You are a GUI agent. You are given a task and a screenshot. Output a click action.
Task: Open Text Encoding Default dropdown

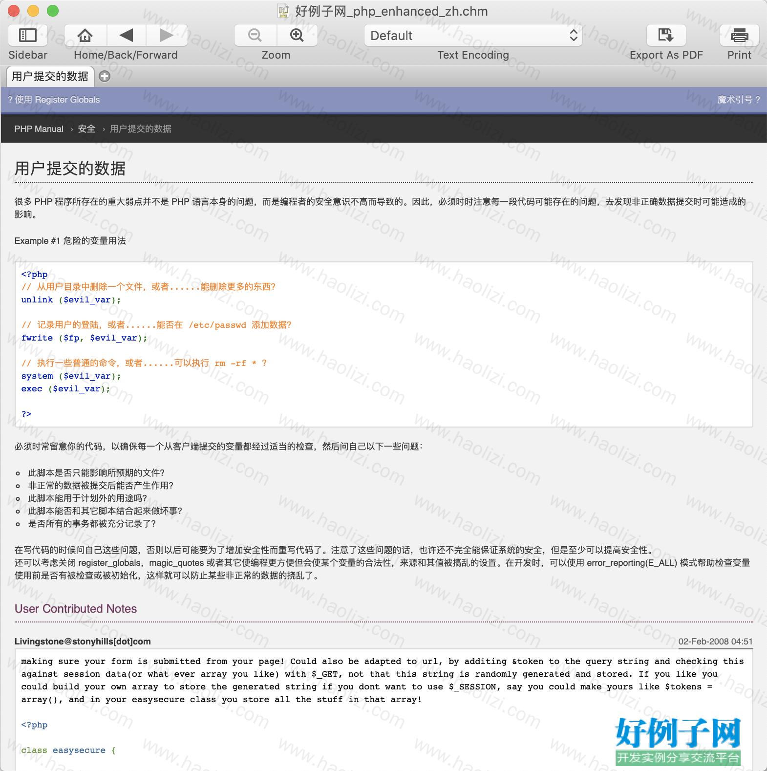(473, 35)
